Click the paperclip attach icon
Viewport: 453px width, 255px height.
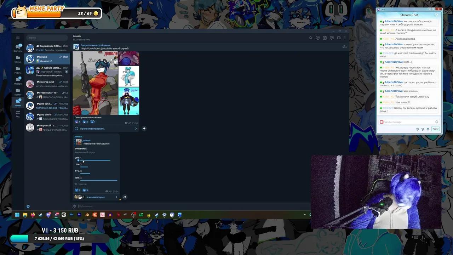click(74, 206)
